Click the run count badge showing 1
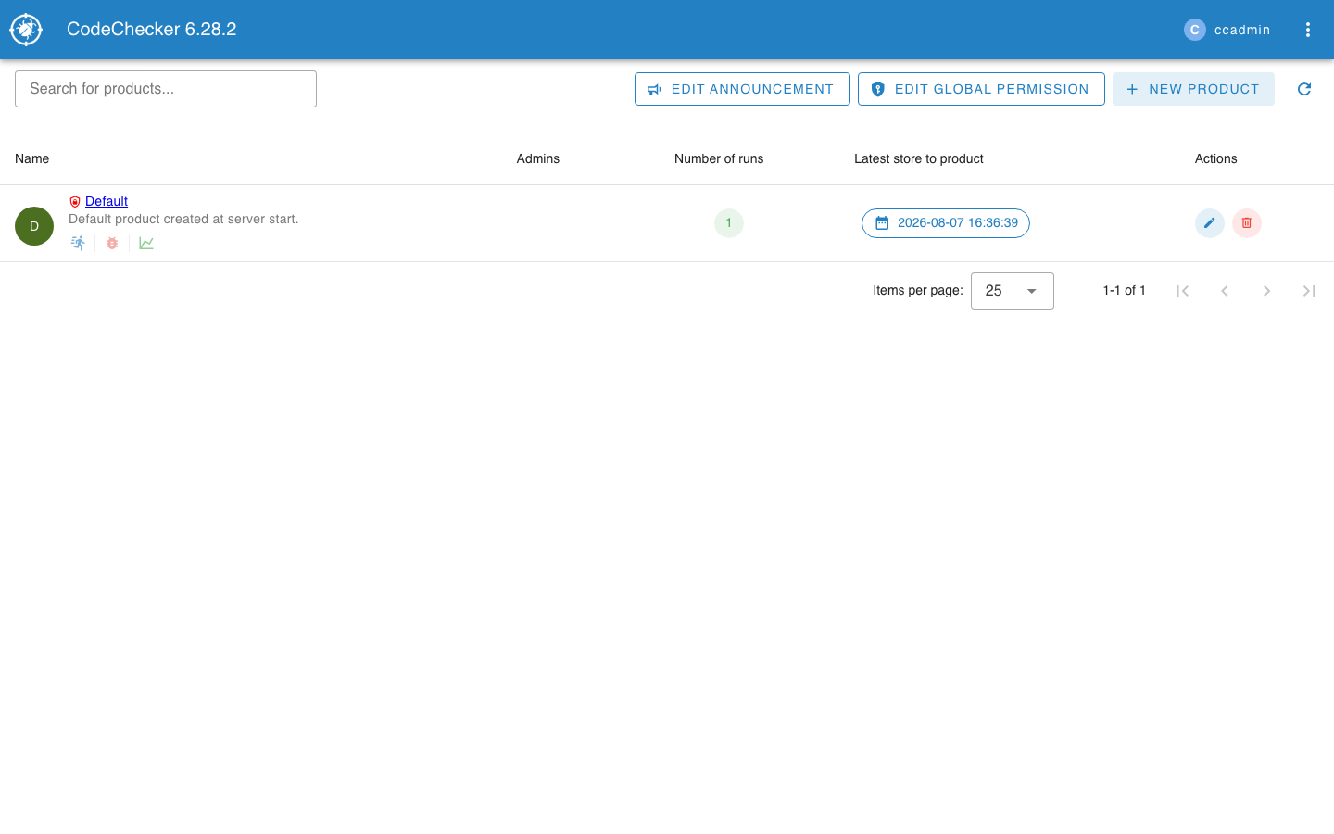The image size is (1334, 834). pyautogui.click(x=729, y=223)
